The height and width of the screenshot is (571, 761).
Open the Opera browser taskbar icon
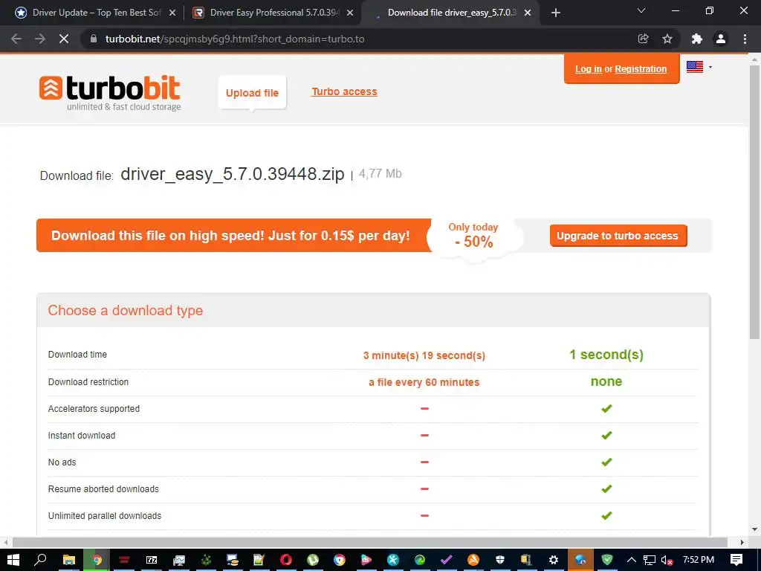point(286,560)
